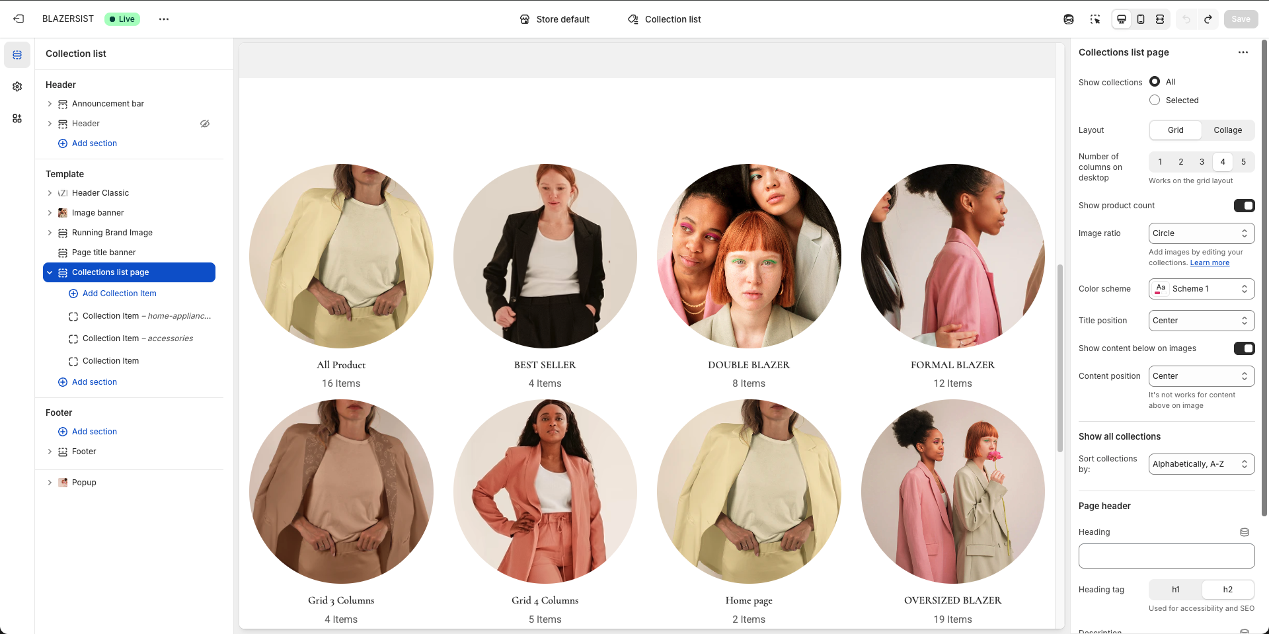Open theme settings gear icon
The height and width of the screenshot is (634, 1269).
[17, 87]
